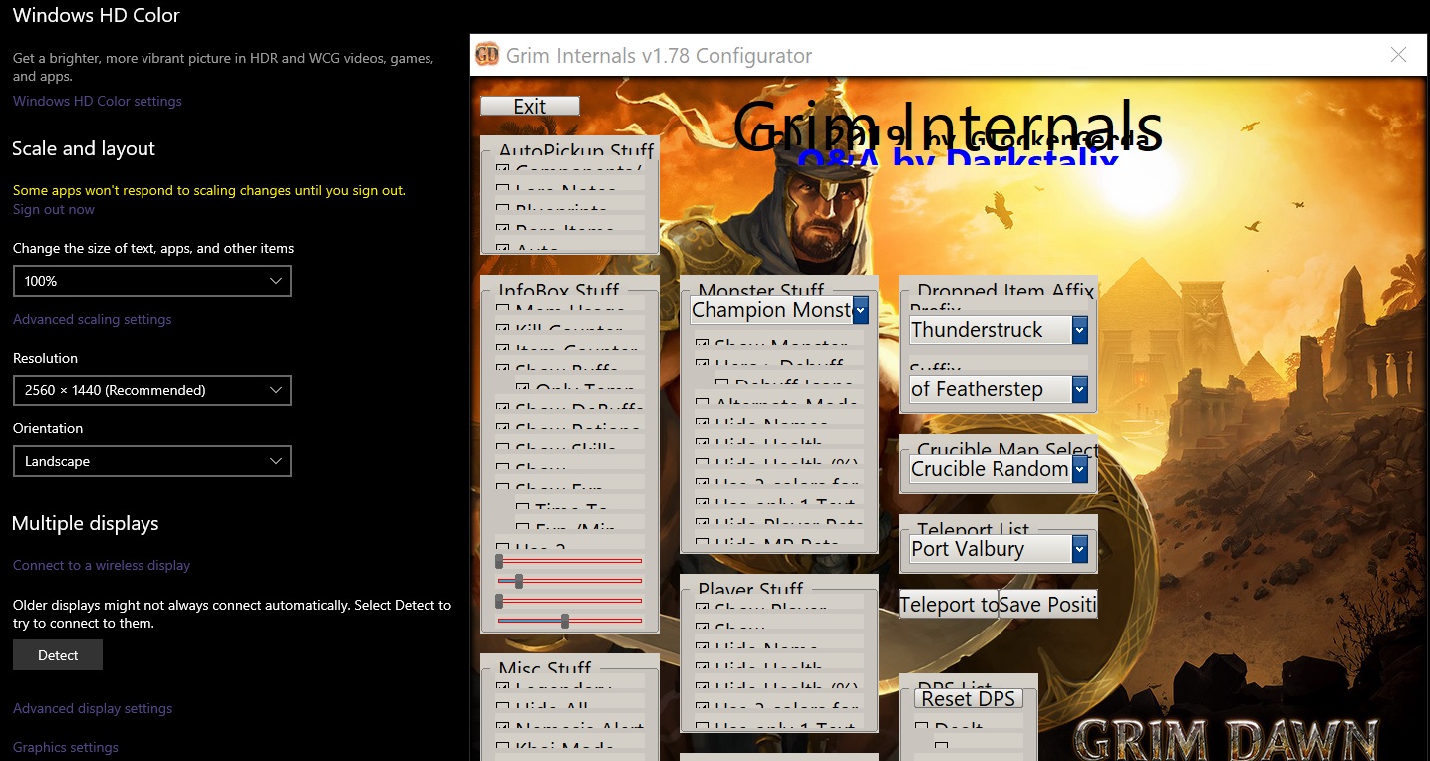Click the Q&A by Darkstalix blue link

pyautogui.click(x=958, y=159)
